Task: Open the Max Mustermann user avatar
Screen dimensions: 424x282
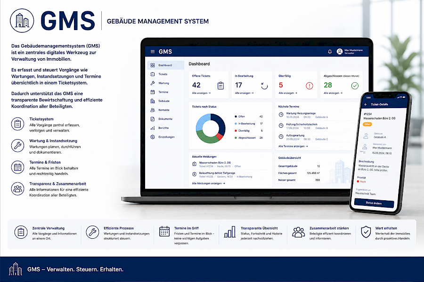Action: click(339, 52)
